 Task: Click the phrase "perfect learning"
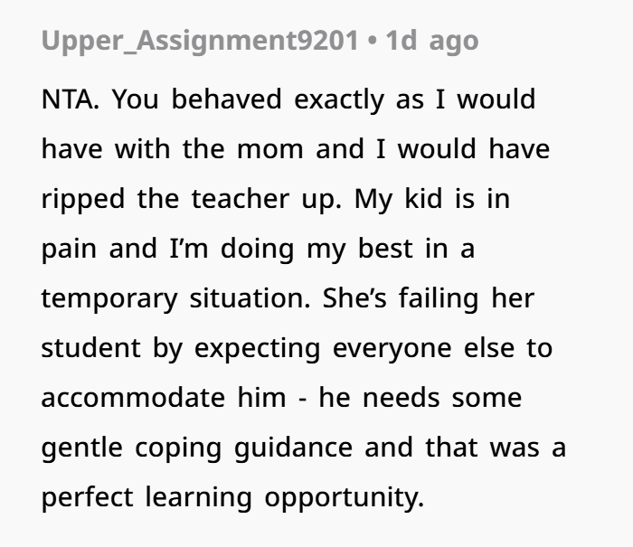[147, 497]
